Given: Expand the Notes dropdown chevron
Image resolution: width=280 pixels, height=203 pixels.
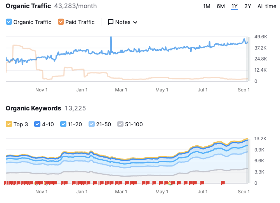Looking at the screenshot, I should pos(135,22).
